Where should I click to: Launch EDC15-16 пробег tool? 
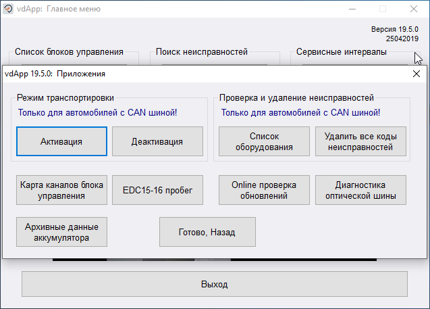(157, 191)
